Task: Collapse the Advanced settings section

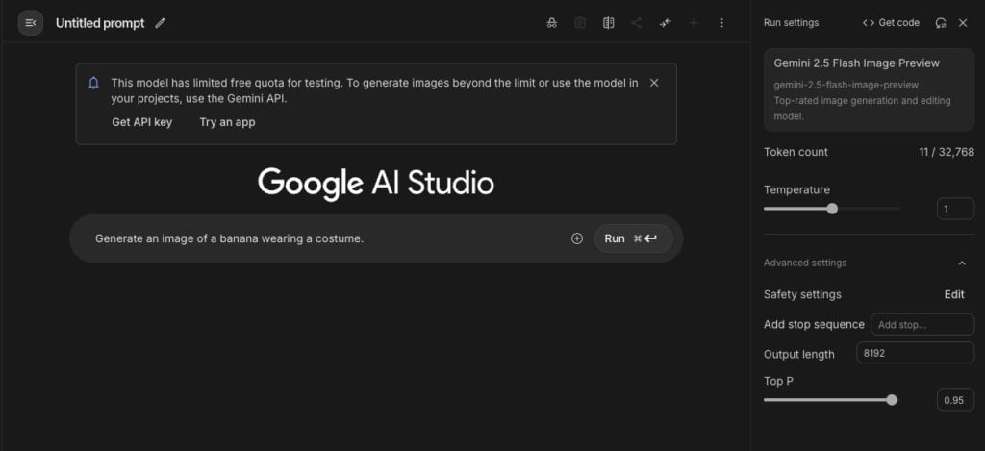Action: coord(962,263)
